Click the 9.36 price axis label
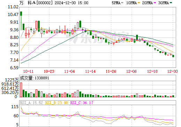Viewport: 181px width, 127px height. (14, 30)
